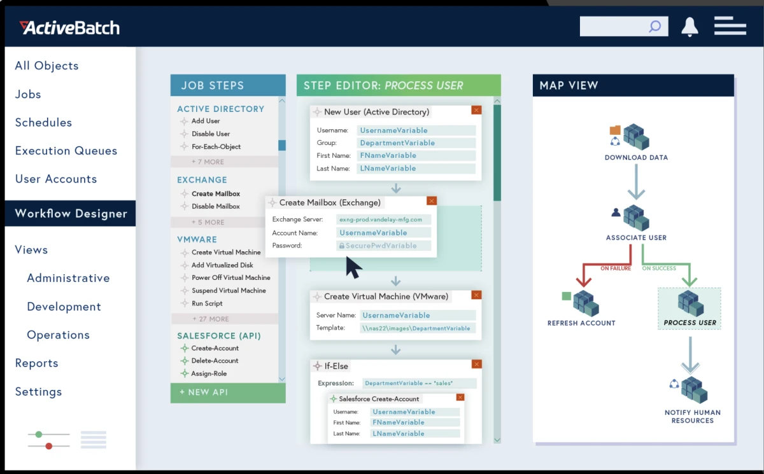Click the orange folder icon by Download Data
Viewport: 764px width, 474px height.
pos(615,130)
